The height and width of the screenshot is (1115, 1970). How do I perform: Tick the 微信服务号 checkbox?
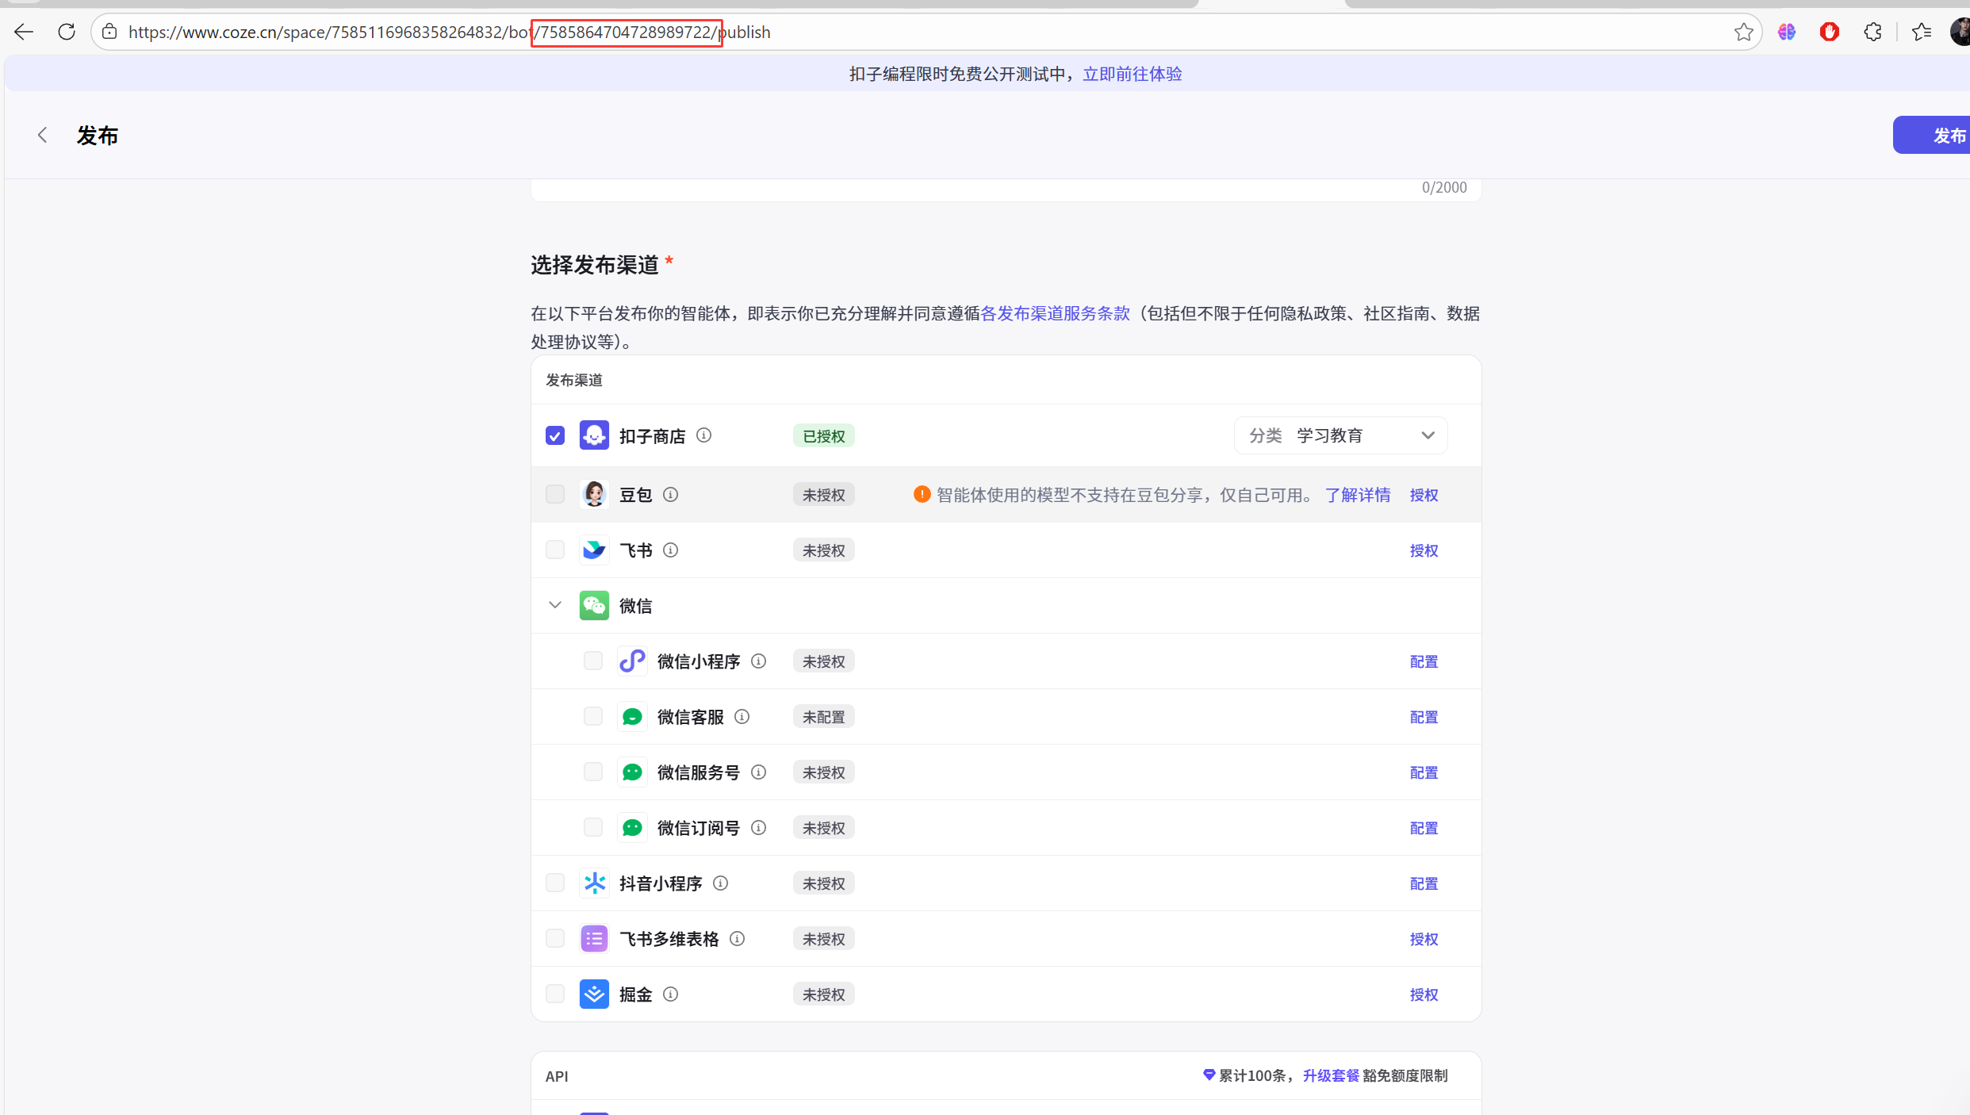pos(593,772)
